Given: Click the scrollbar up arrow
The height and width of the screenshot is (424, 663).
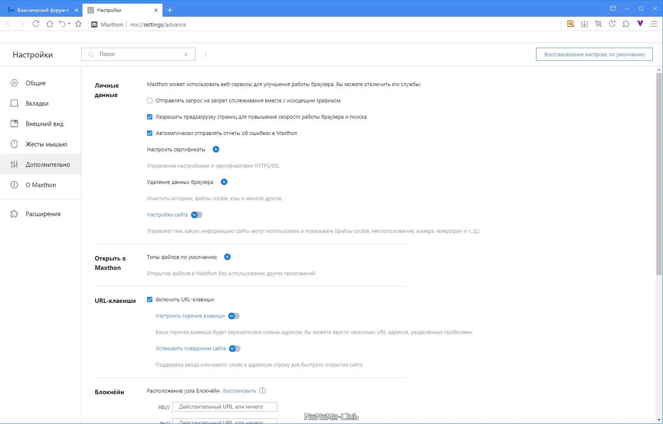Looking at the screenshot, I should click(x=659, y=70).
